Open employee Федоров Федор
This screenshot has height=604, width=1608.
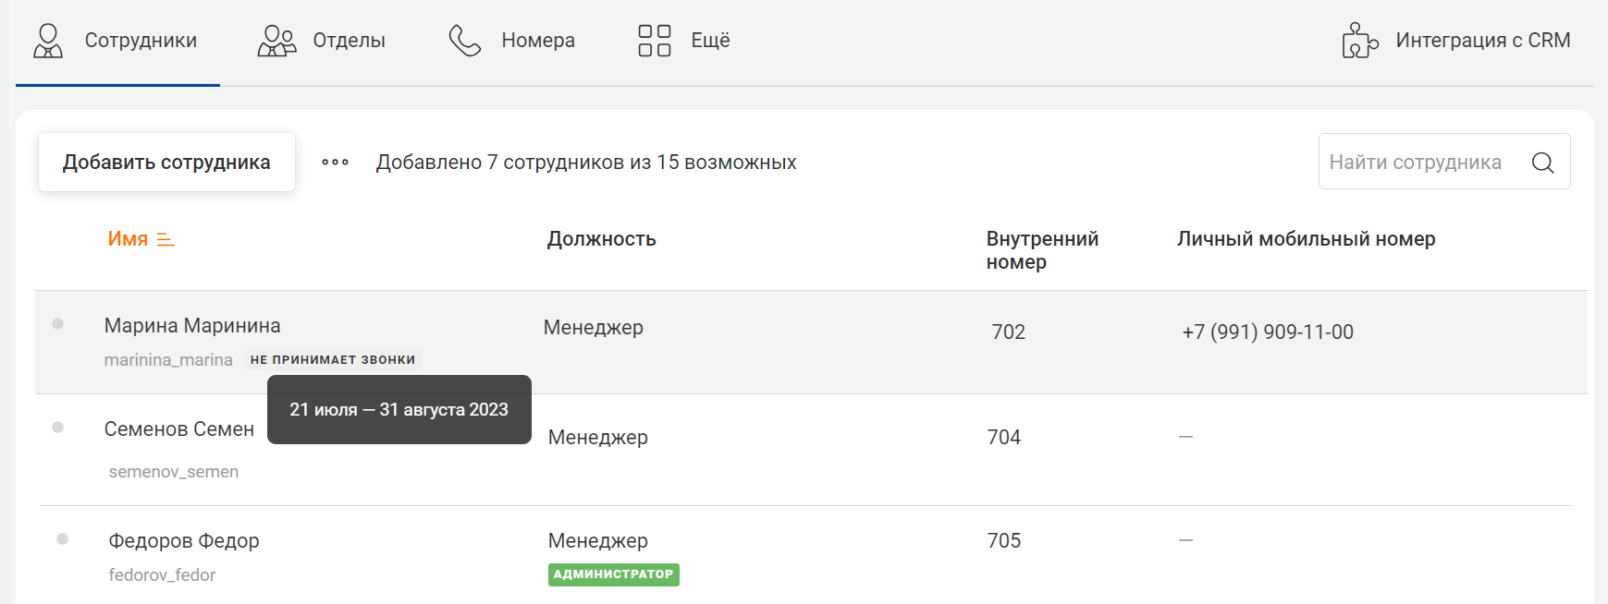tap(184, 541)
